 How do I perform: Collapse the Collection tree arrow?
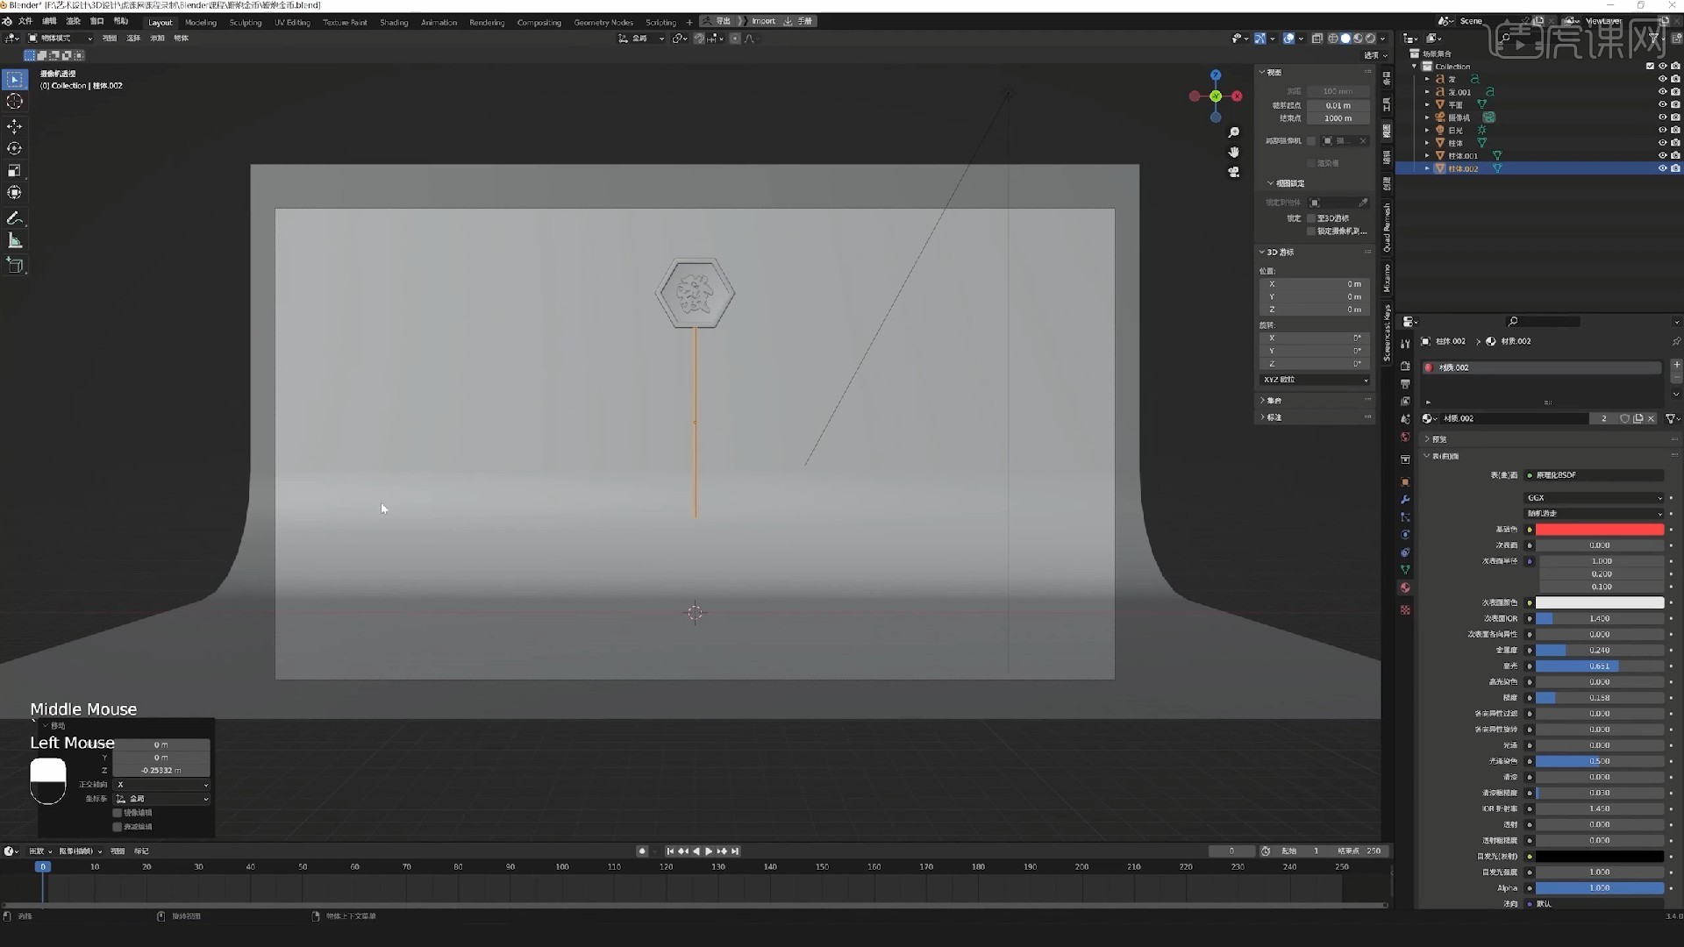(1414, 67)
